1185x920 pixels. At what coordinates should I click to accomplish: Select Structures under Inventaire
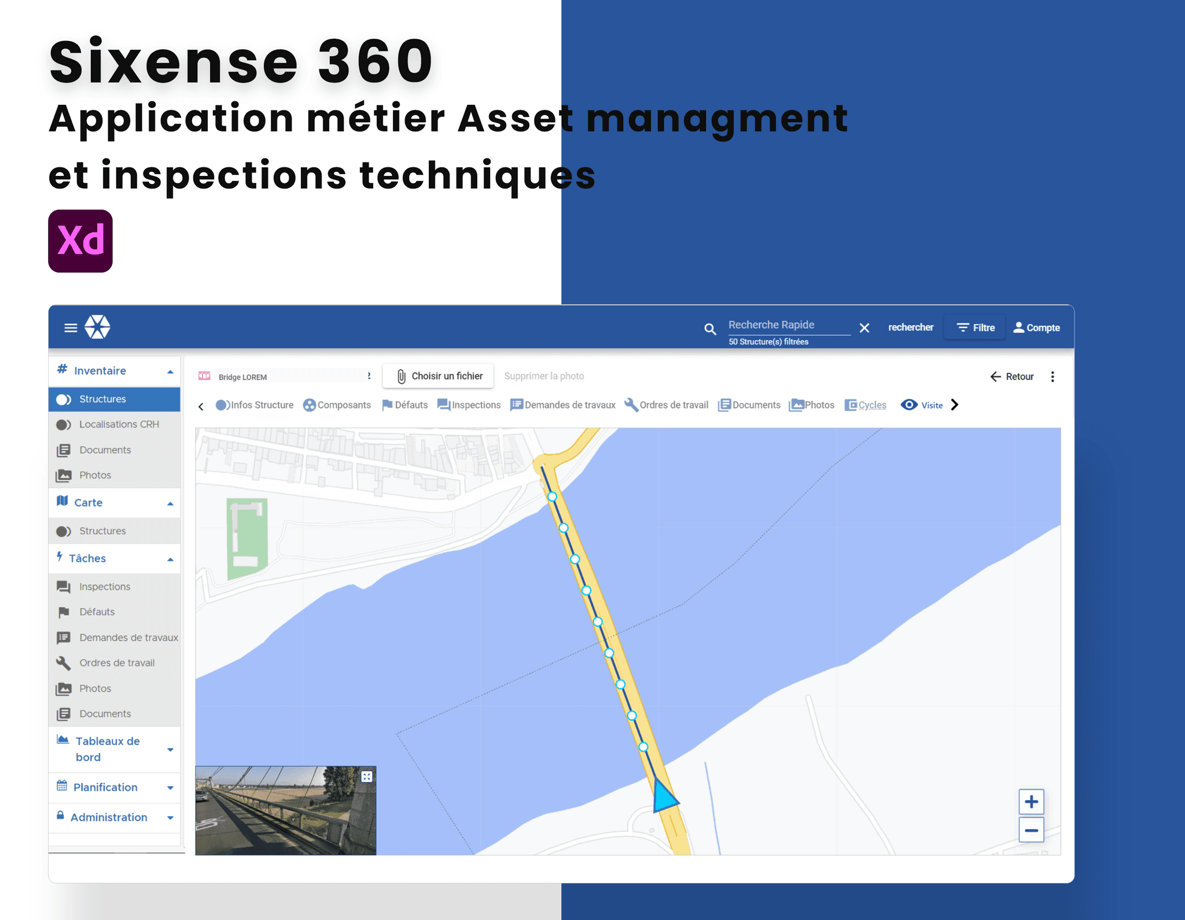click(115, 399)
